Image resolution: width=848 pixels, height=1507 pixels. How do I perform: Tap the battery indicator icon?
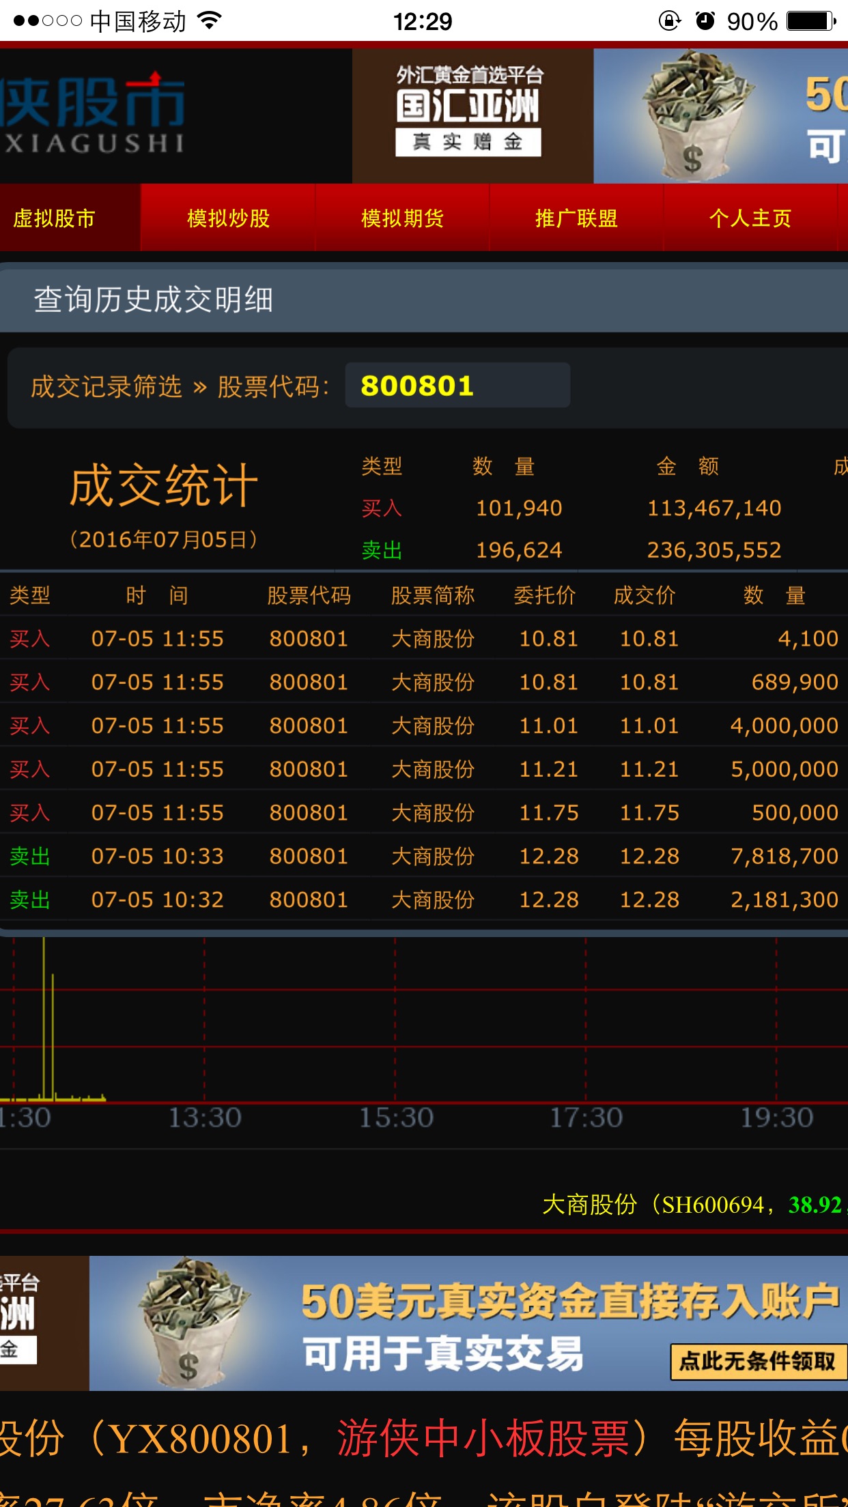point(810,20)
